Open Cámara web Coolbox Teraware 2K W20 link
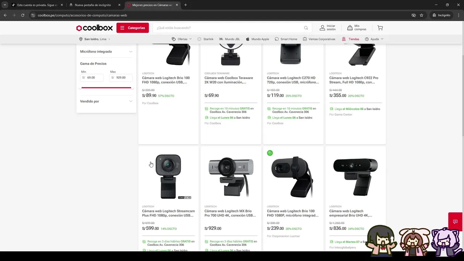Image resolution: width=464 pixels, height=261 pixels. (229, 80)
